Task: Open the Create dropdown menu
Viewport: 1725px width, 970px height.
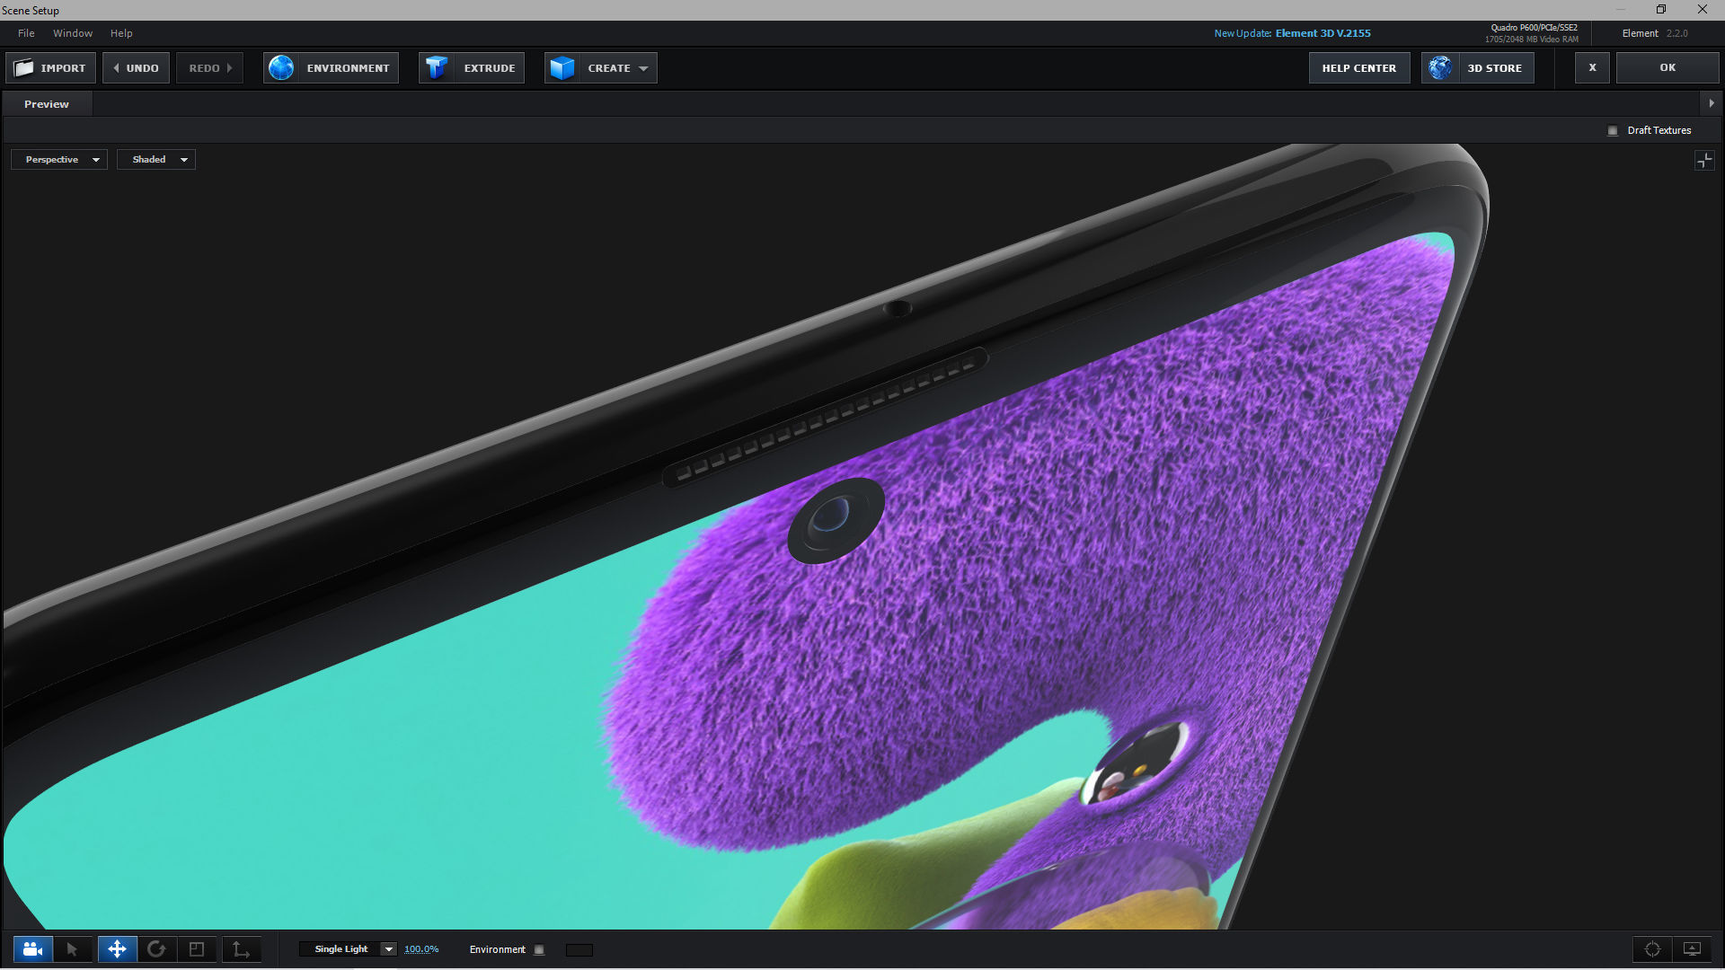Action: point(601,68)
